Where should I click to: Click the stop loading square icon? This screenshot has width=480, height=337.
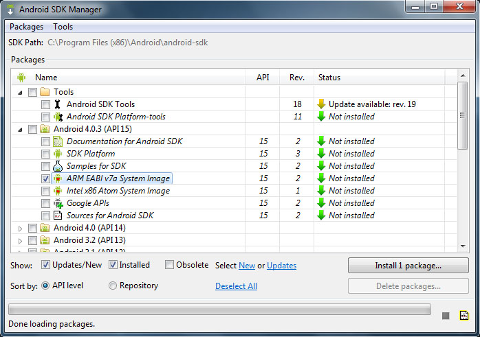point(446,316)
